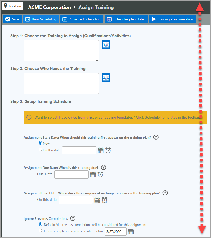211x238 pixels.
Task: Click the ACME Corporation breadcrumb
Action: pos(49,7)
